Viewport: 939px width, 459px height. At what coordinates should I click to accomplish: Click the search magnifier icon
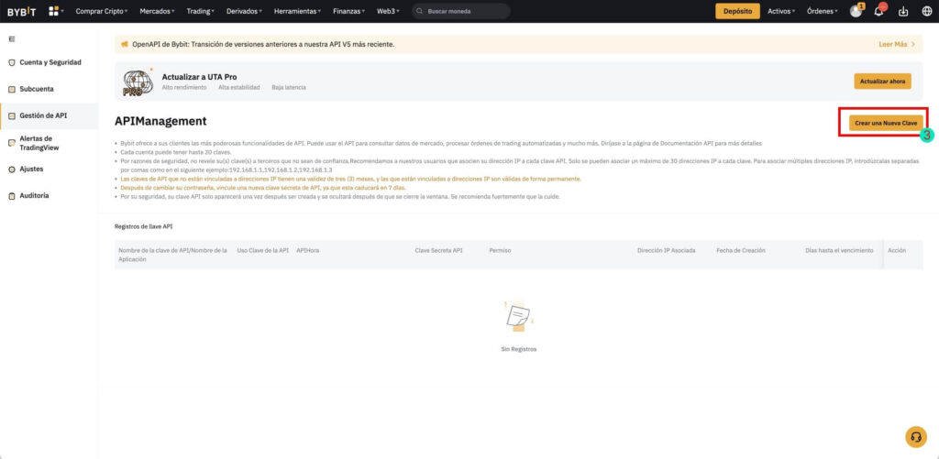[420, 11]
